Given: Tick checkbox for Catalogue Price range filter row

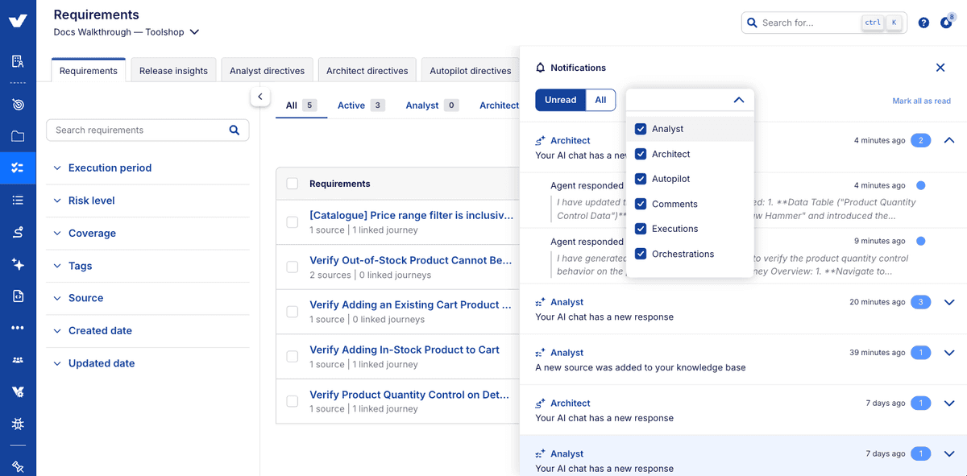Looking at the screenshot, I should pyautogui.click(x=293, y=222).
